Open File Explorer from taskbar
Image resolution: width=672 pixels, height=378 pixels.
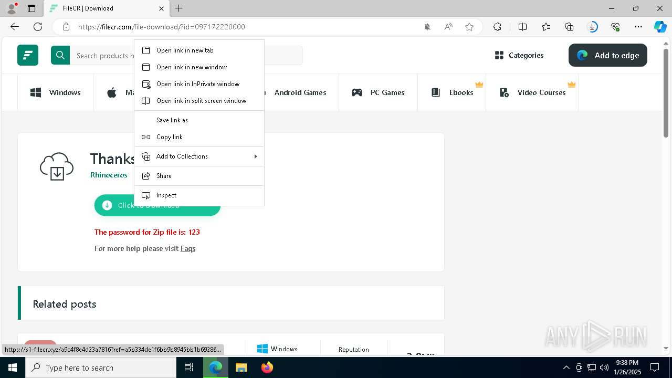pos(241,367)
